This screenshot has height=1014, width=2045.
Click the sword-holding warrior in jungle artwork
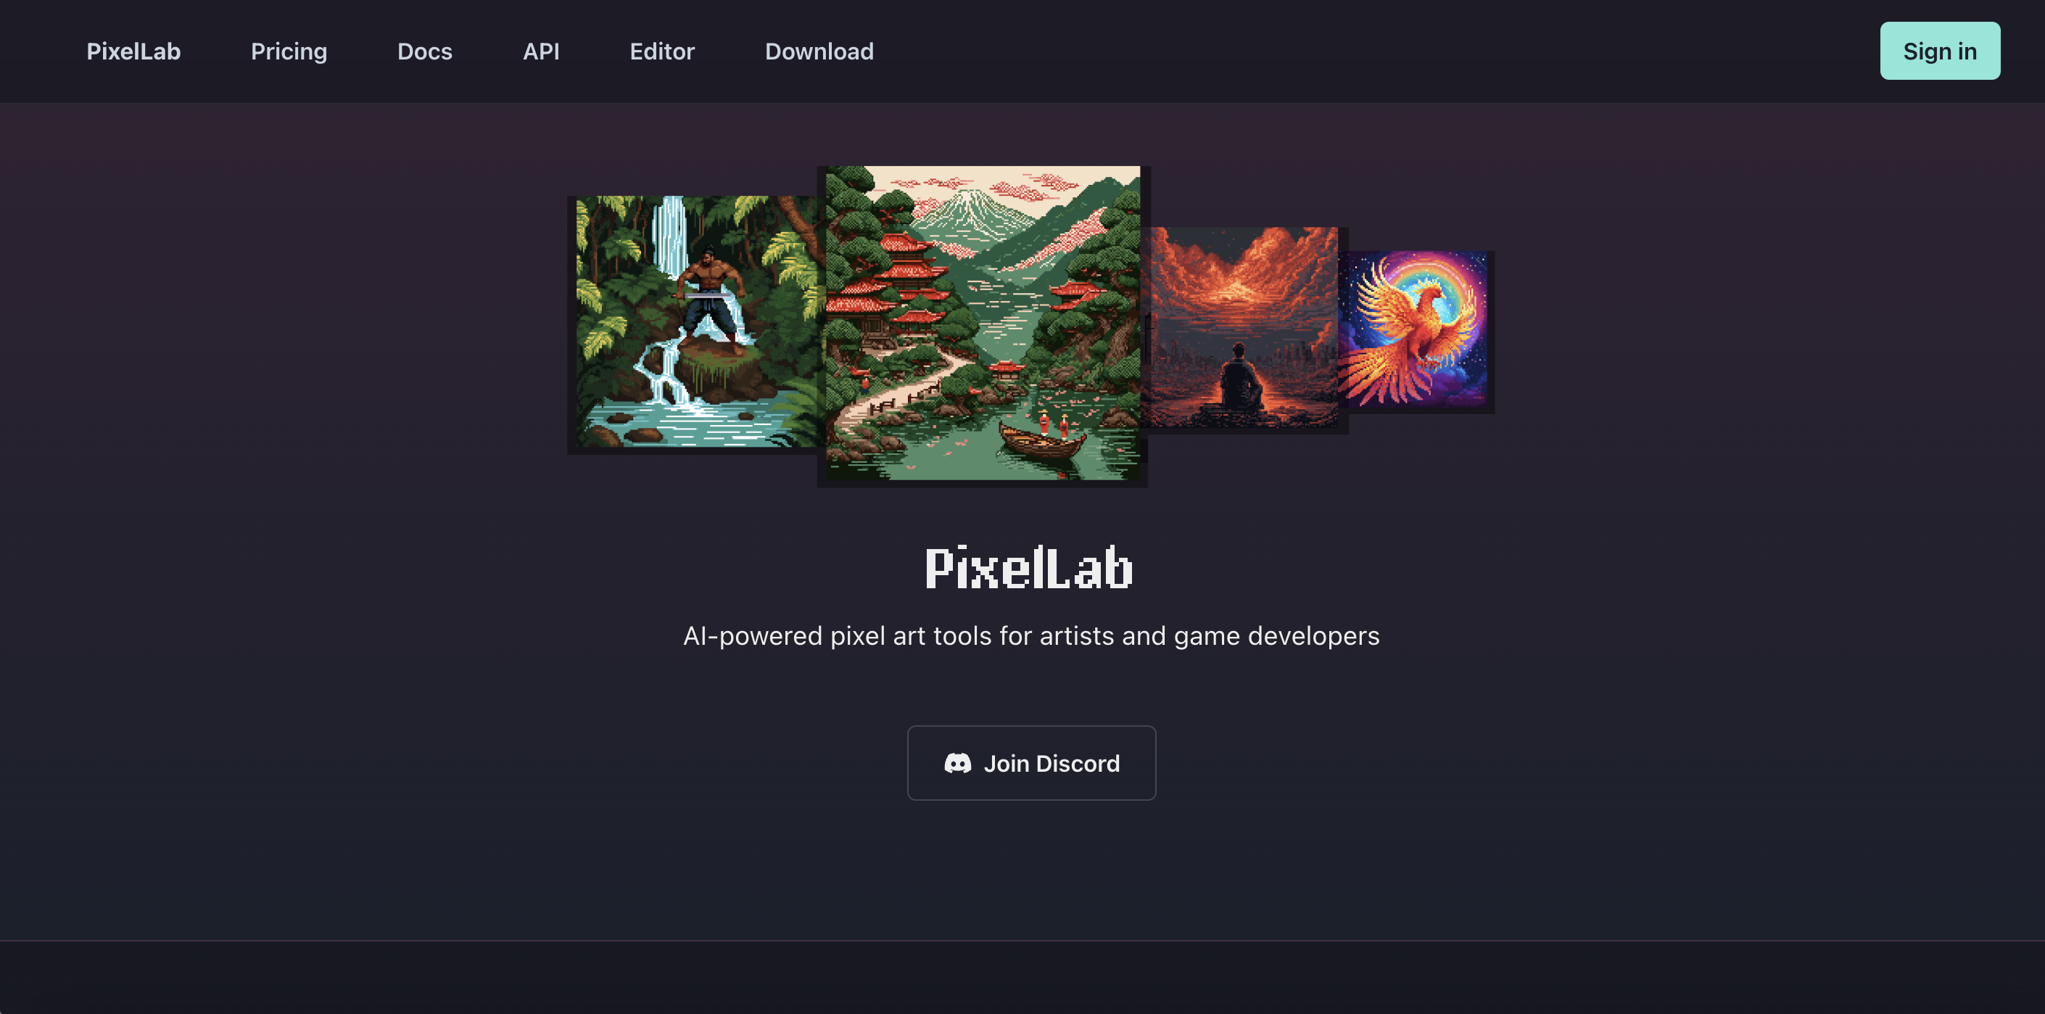pyautogui.click(x=711, y=298)
